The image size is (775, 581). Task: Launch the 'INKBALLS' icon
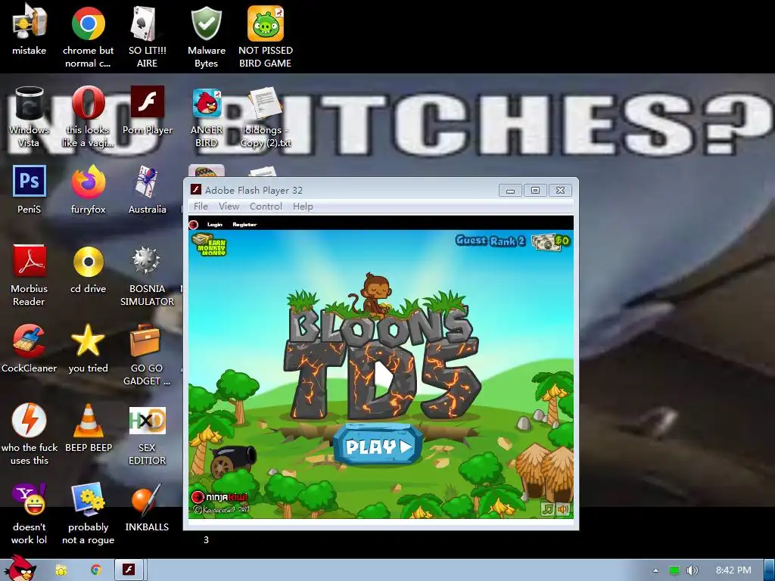click(x=147, y=499)
